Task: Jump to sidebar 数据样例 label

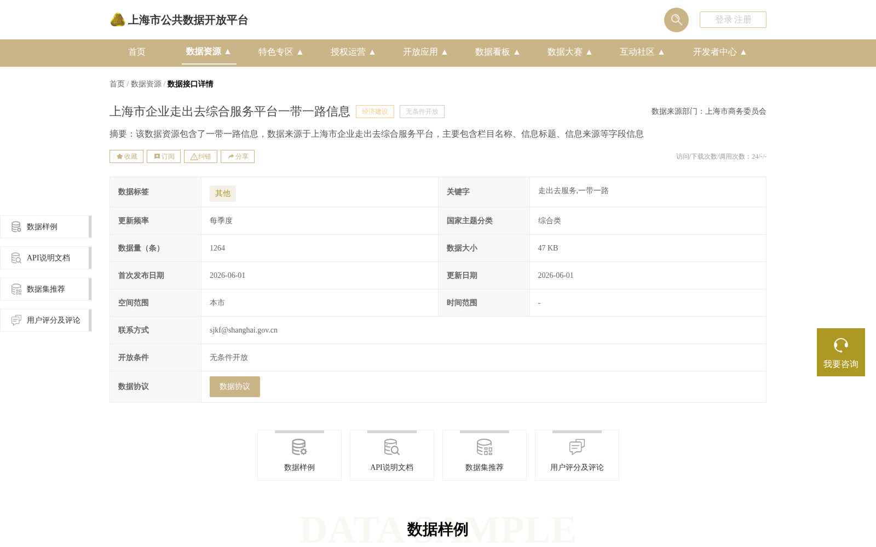Action: click(x=42, y=226)
